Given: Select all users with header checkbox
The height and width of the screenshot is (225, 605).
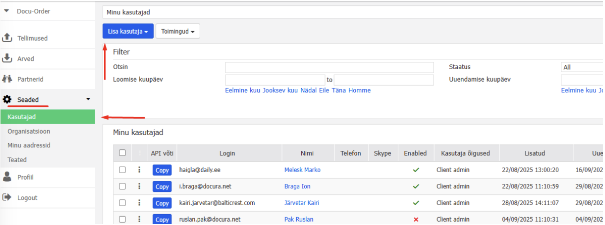Looking at the screenshot, I should click(122, 153).
